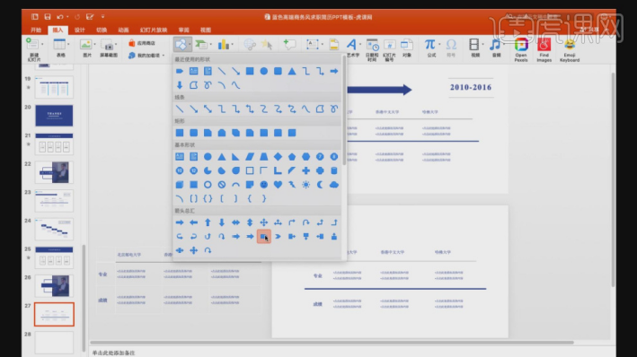Image resolution: width=637 pixels, height=357 pixels.
Task: Pick the smiley face shape
Action: point(263,185)
